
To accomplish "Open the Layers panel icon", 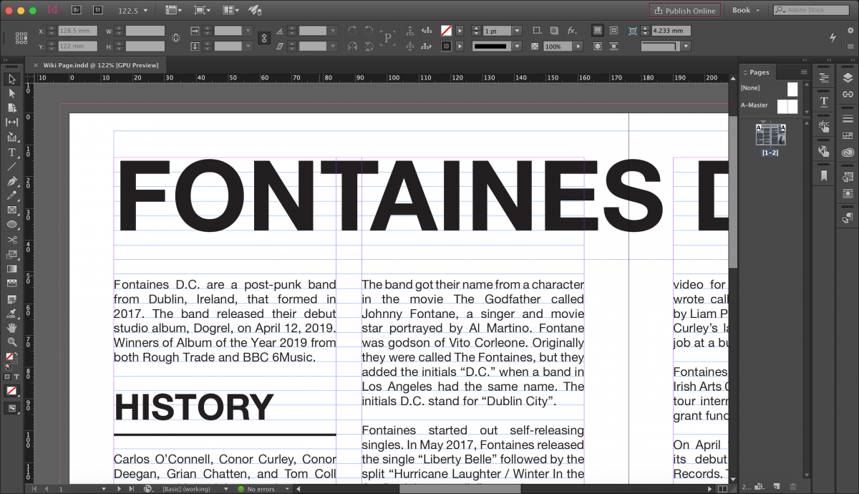I will point(848,77).
